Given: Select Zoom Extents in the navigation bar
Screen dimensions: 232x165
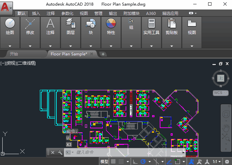Looking at the screenshot, I should tap(226, 137).
